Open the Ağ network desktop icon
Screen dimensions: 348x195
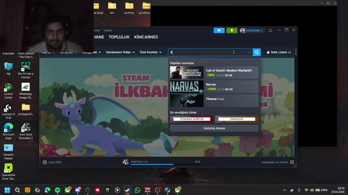coord(8,69)
